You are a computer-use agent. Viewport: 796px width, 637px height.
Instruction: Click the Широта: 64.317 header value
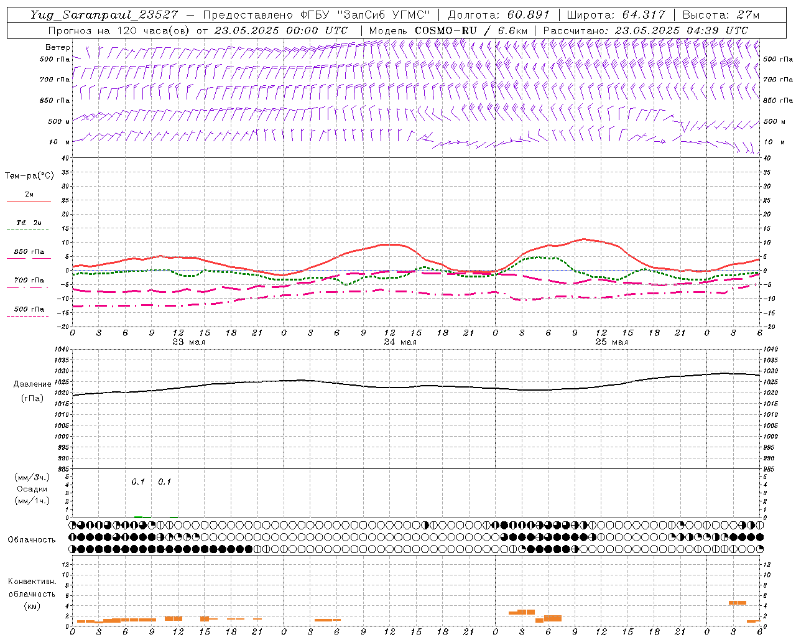[x=616, y=15]
